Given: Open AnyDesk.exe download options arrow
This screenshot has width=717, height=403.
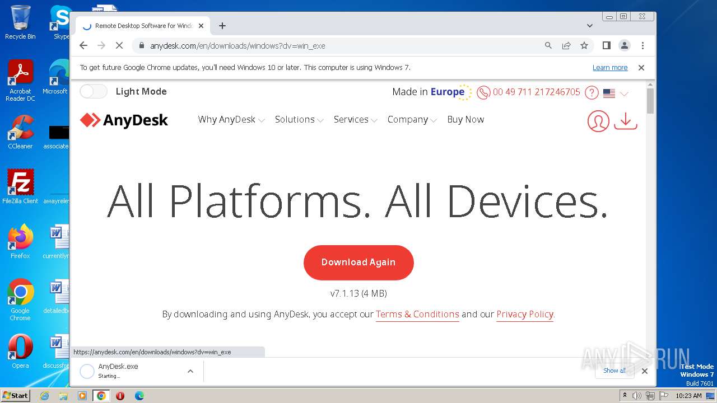Looking at the screenshot, I should (190, 371).
